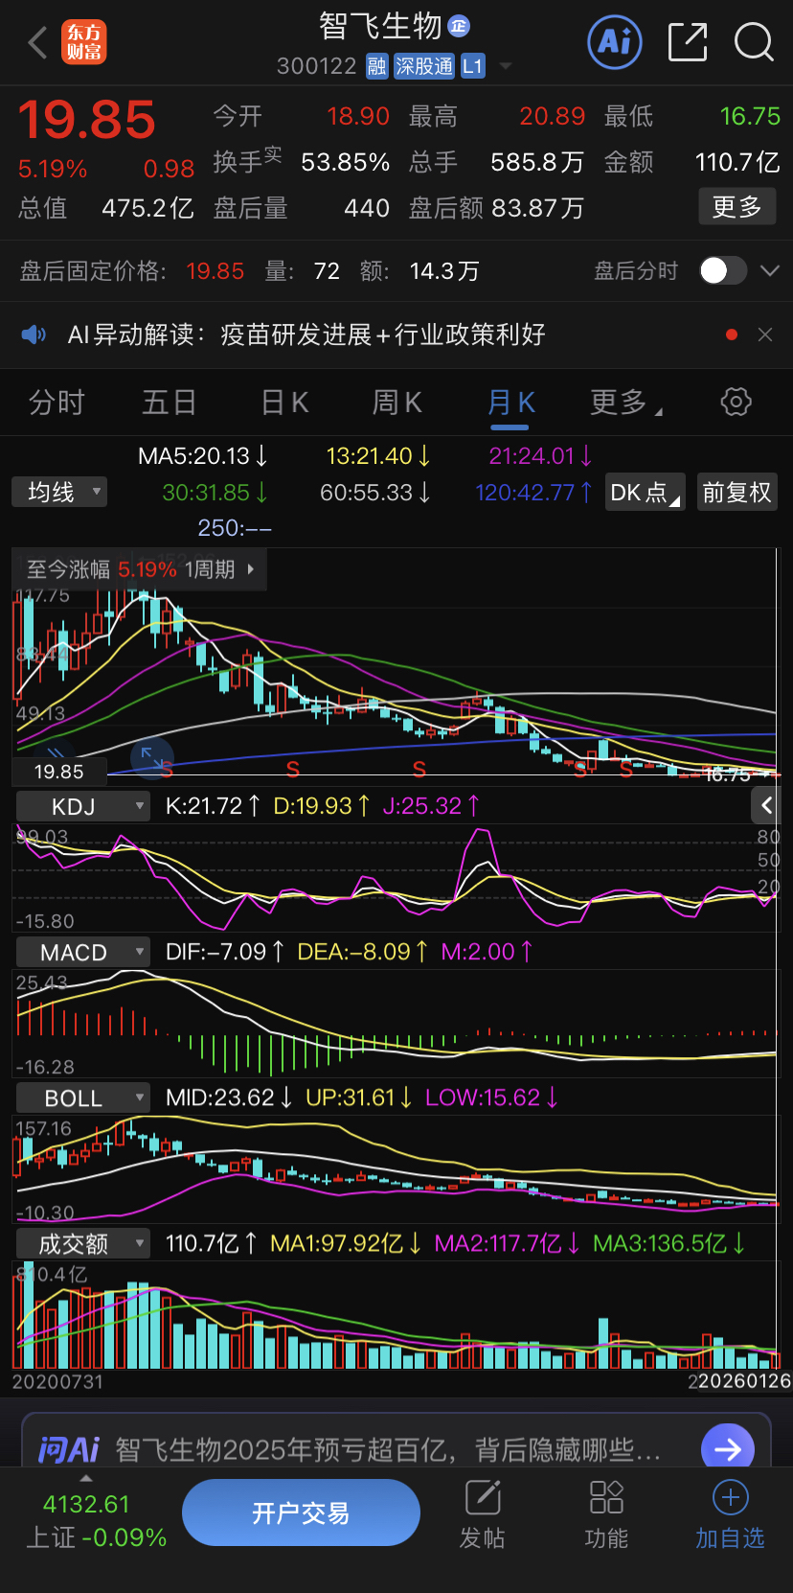Image resolution: width=793 pixels, height=1593 pixels.
Task: Change 前复权 adjustment setting
Action: 736,493
